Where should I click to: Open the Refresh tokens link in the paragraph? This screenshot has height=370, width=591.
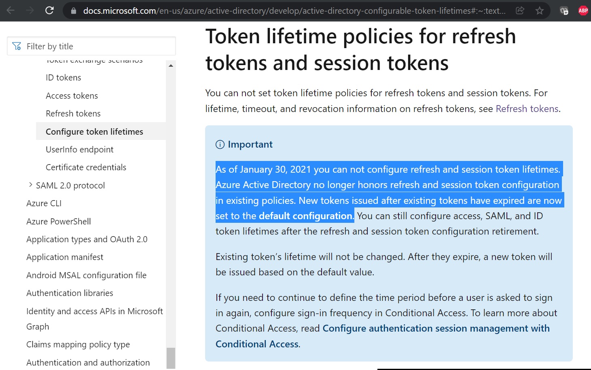click(526, 108)
